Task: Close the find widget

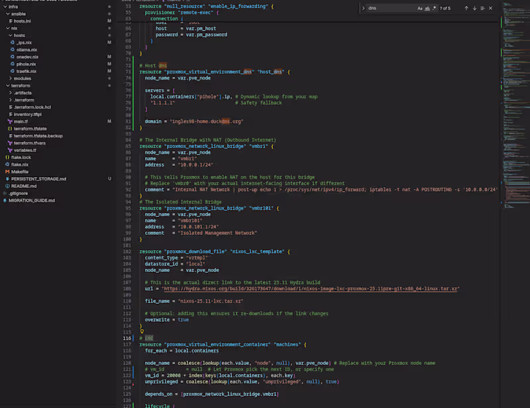Action: (490, 8)
